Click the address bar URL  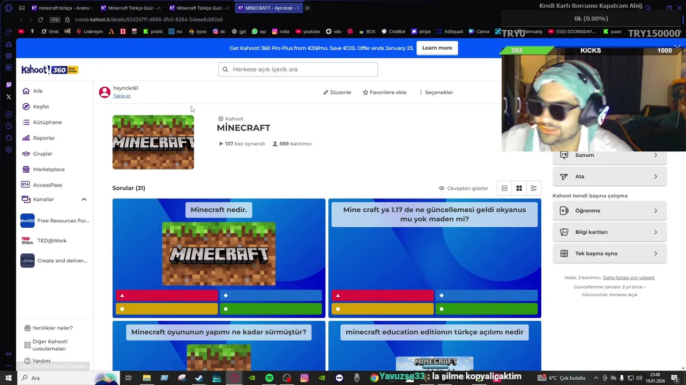149,19
